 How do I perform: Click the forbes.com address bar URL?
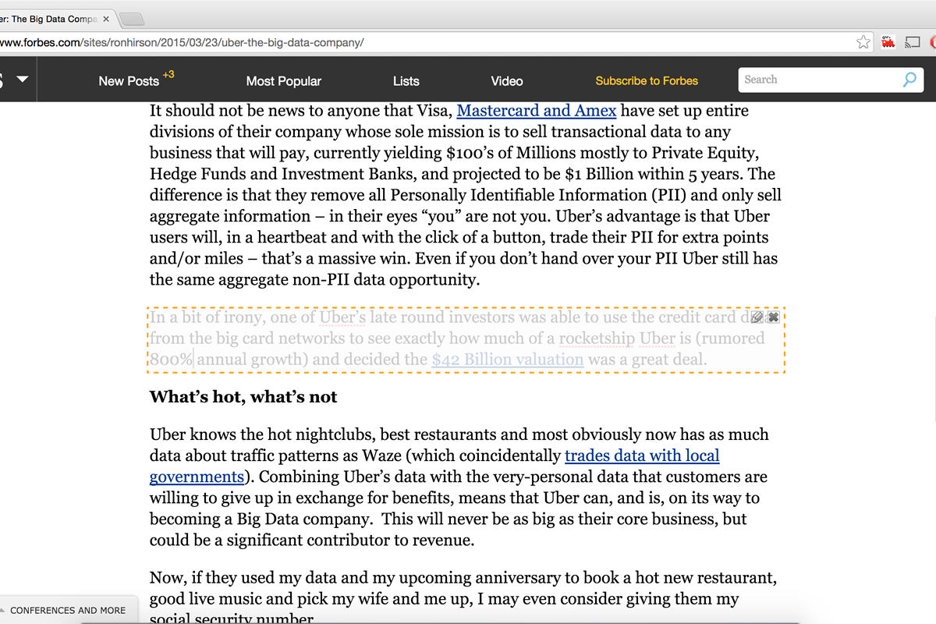pos(183,42)
